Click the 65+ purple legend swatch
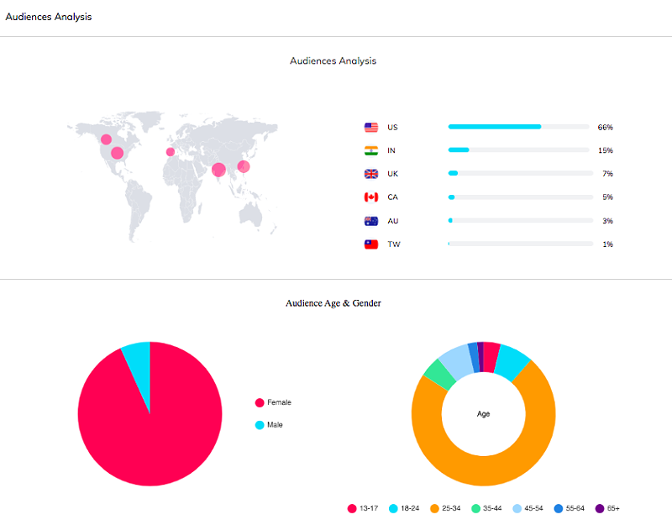672x525 pixels. click(600, 508)
